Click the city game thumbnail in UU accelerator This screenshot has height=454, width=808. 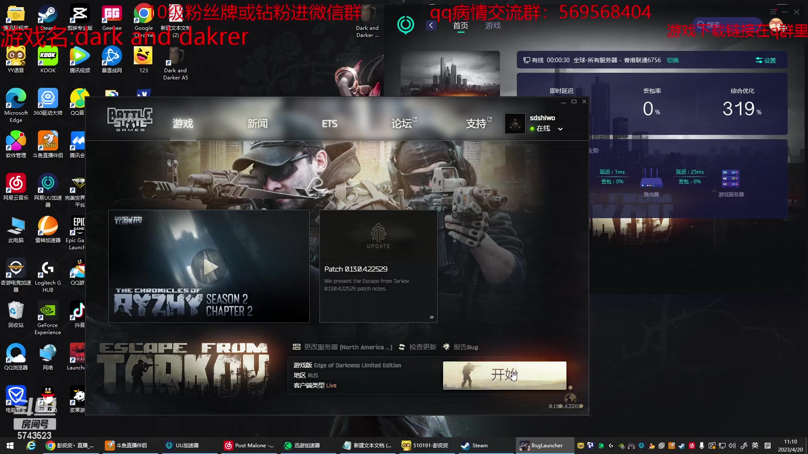pos(450,73)
